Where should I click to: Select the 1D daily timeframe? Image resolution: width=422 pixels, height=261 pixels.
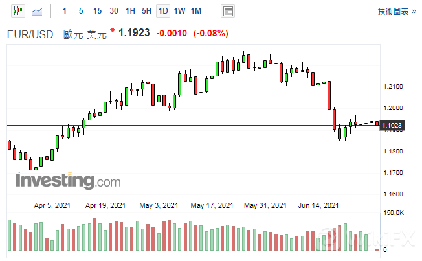point(163,11)
